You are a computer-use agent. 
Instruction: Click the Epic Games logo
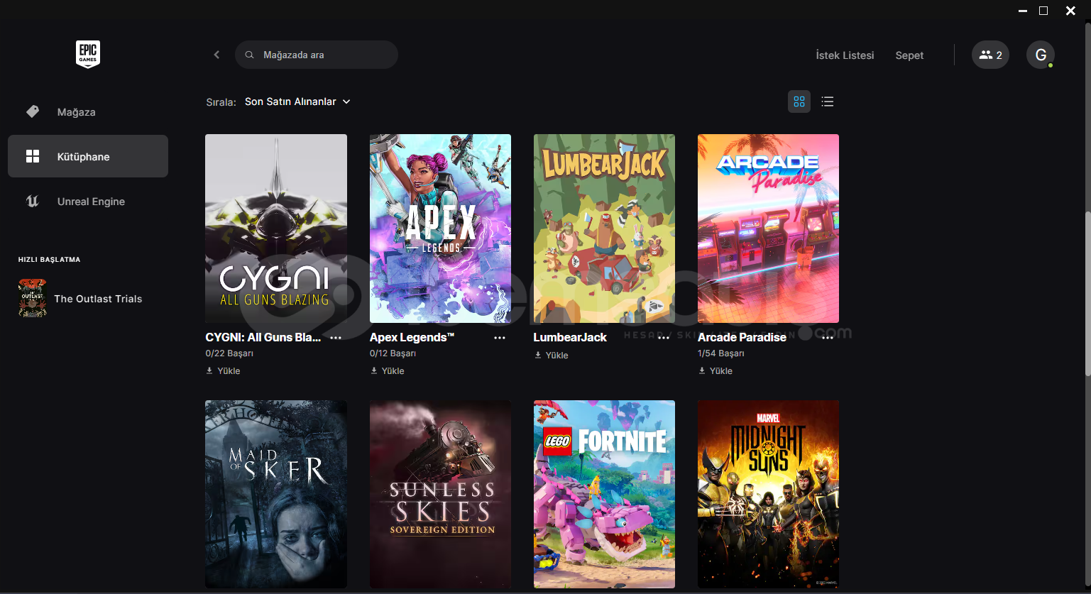(88, 54)
